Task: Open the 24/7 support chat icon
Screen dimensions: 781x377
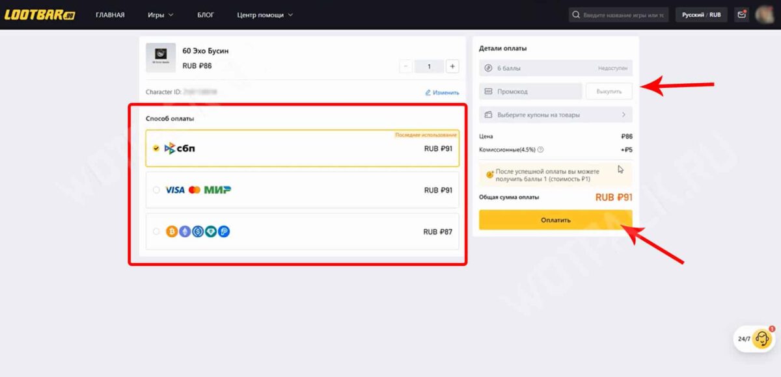Action: (763, 339)
